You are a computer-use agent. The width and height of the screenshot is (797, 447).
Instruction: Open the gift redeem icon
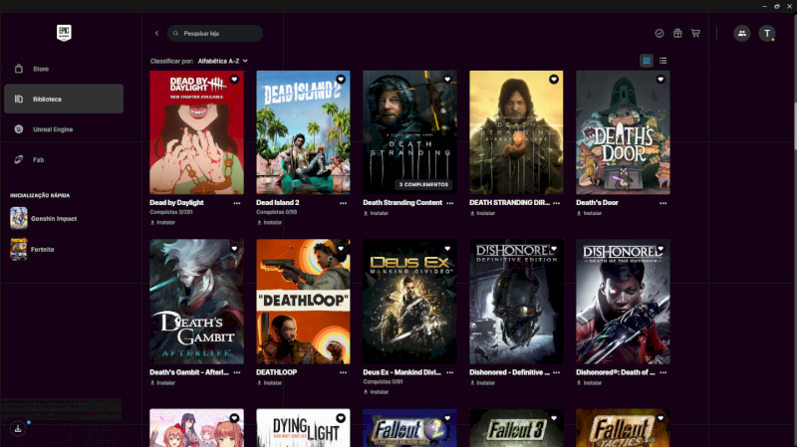677,33
